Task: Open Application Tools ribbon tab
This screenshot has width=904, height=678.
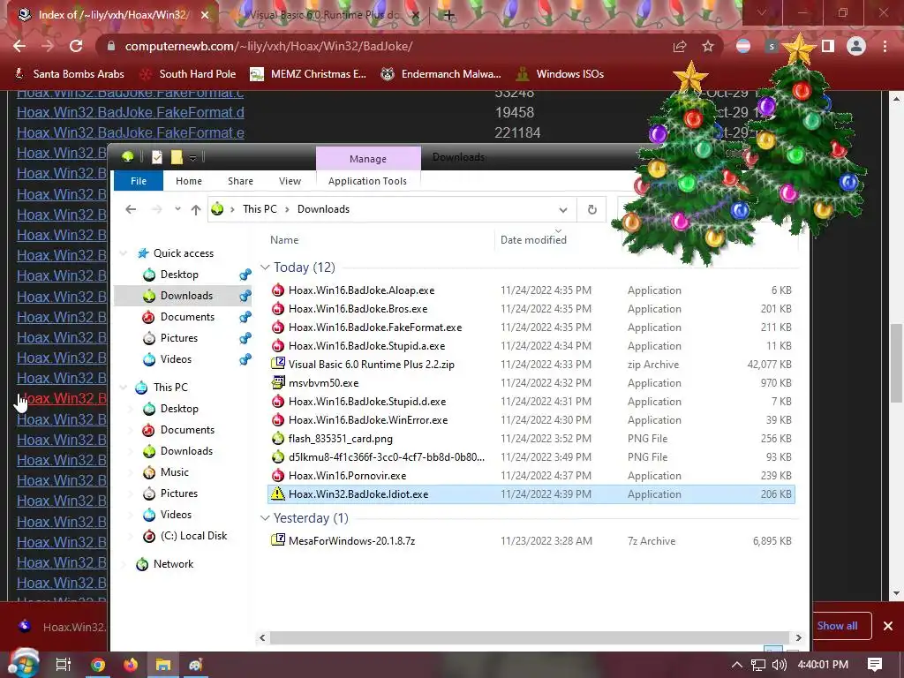Action: 367,181
